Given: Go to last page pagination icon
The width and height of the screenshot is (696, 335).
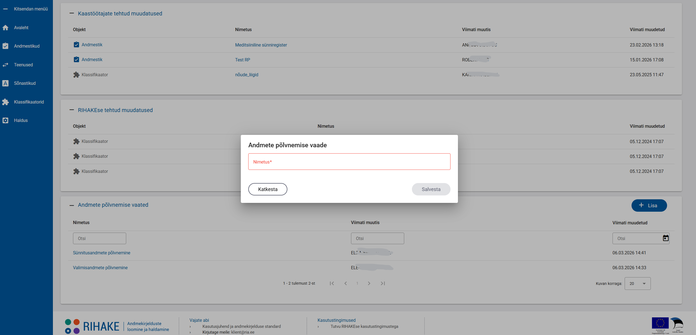Looking at the screenshot, I should pyautogui.click(x=383, y=283).
